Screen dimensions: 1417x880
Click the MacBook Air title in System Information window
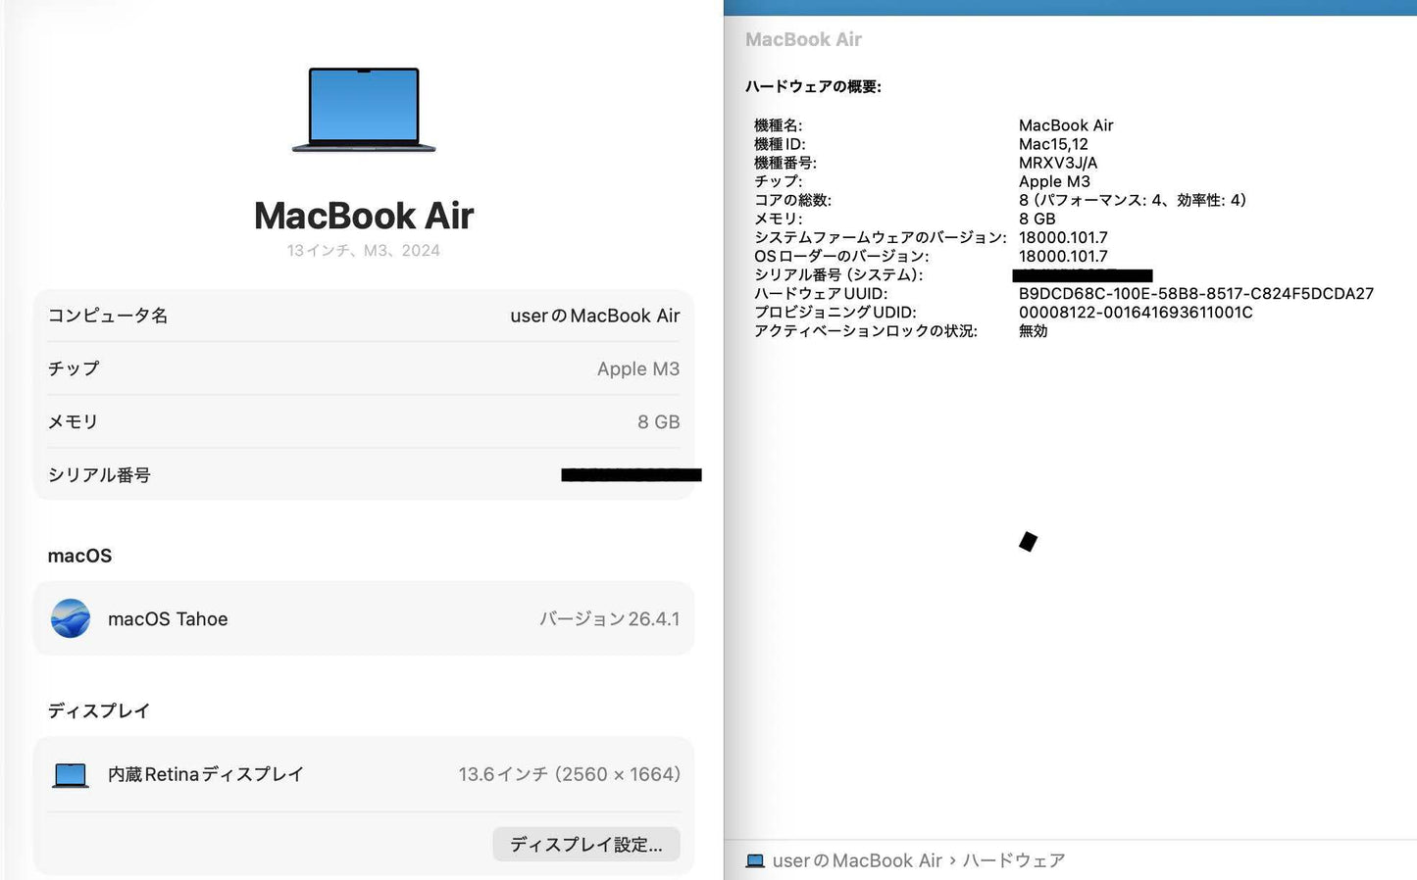[803, 39]
